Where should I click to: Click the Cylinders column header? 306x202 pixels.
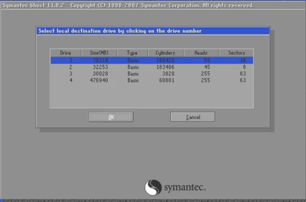tap(166, 53)
